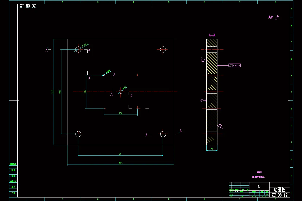302x201 pixels.
Task: Select the "其余" roughness note text
Action: coord(271,17)
